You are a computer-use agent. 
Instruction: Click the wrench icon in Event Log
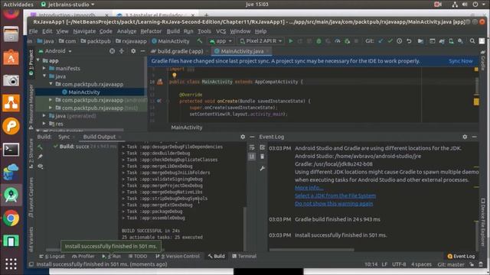tap(262, 169)
